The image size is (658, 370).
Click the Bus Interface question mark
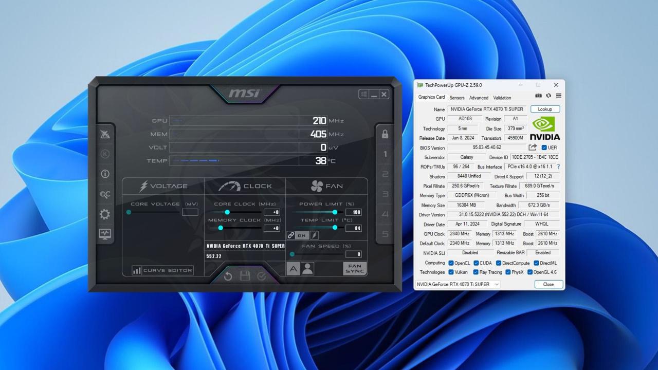click(x=558, y=166)
